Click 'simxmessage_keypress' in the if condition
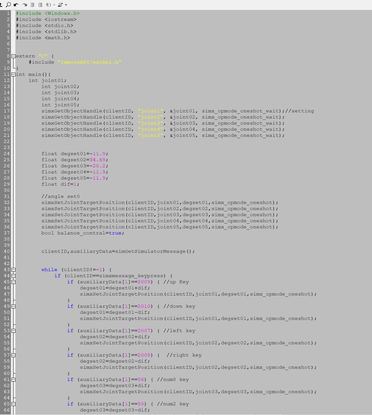 tap(132, 276)
